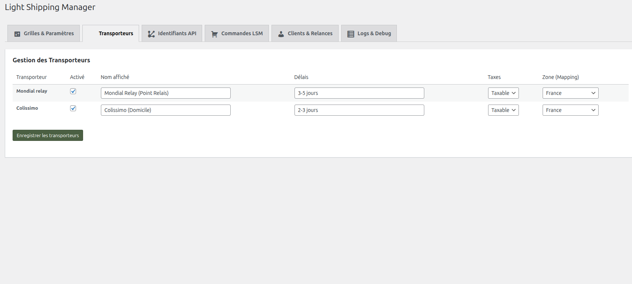This screenshot has width=632, height=284.
Task: Expand the Zone dropdown for Colissimo
Action: (x=570, y=110)
